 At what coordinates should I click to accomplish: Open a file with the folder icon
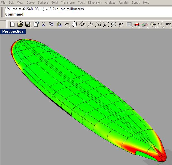coord(20,24)
